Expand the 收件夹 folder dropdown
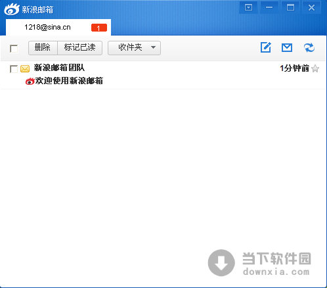This screenshot has height=288, width=327. click(x=134, y=47)
